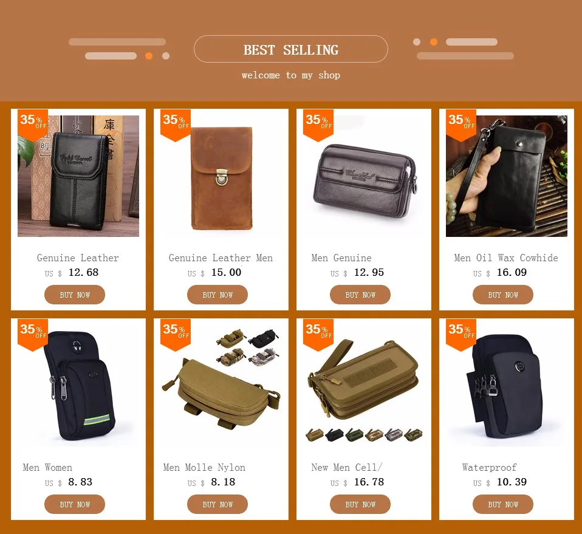Click Buy Now for the 15.00 brown leather pouch
This screenshot has width=582, height=534.
tap(217, 295)
